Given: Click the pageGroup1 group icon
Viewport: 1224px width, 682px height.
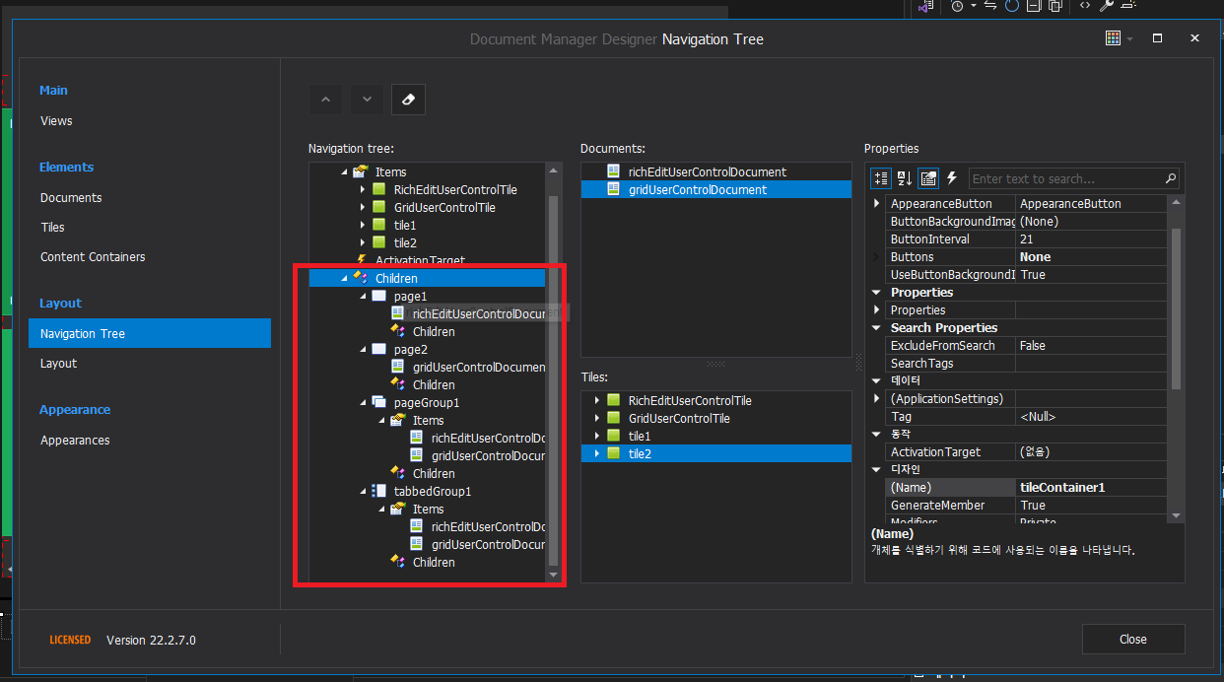Looking at the screenshot, I should (378, 402).
